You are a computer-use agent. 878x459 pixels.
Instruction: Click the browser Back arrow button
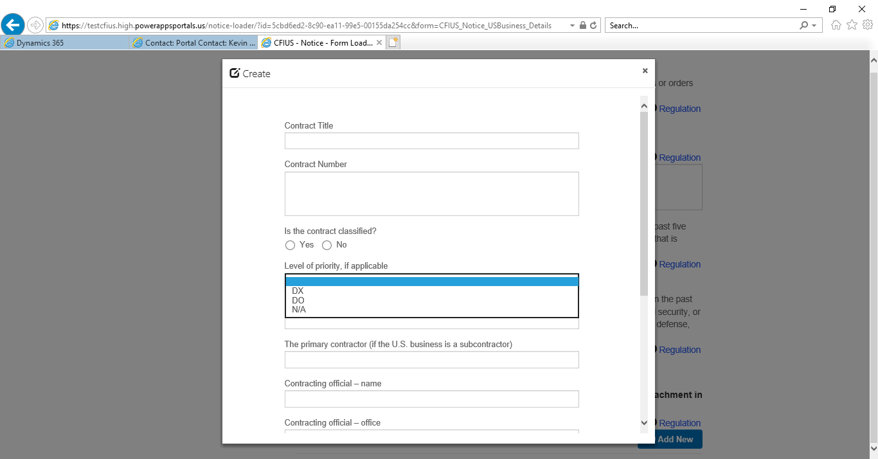[13, 26]
